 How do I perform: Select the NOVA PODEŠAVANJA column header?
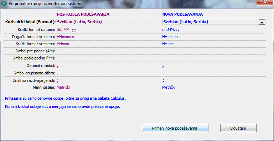(182, 14)
